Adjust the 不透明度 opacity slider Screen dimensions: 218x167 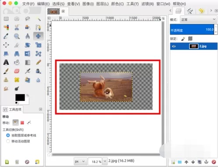coord(192,29)
